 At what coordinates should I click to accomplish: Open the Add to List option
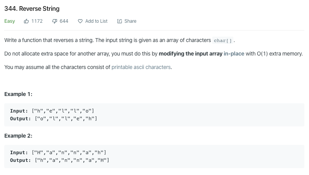pos(96,21)
